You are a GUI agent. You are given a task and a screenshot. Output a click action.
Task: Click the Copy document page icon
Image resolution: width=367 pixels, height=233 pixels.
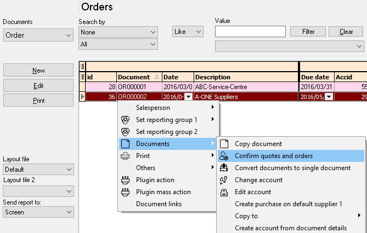click(x=224, y=144)
